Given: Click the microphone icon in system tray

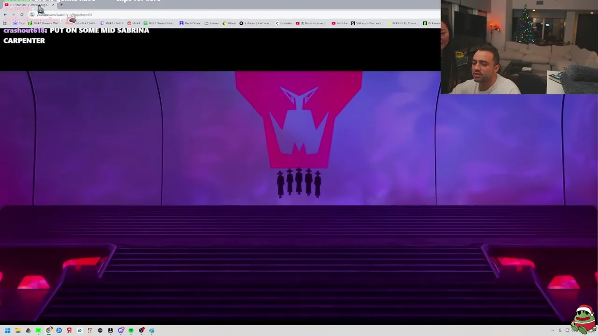Looking at the screenshot, I should coord(560,330).
